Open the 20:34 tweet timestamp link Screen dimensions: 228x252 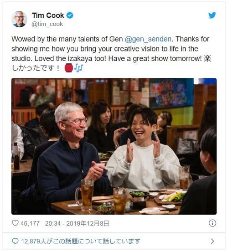53,223
